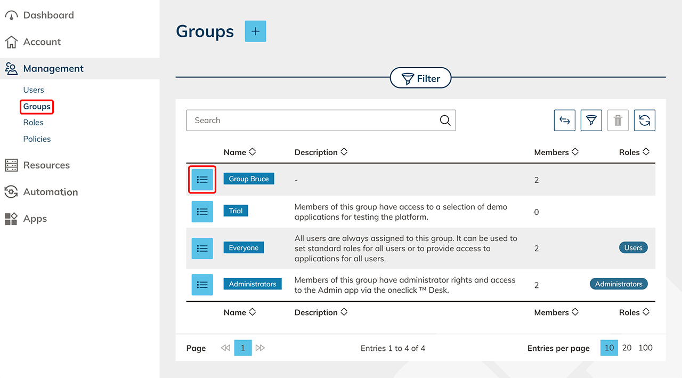Screen dimensions: 682x378
Task: Open list menu for Administrators row
Action: [x=202, y=285]
